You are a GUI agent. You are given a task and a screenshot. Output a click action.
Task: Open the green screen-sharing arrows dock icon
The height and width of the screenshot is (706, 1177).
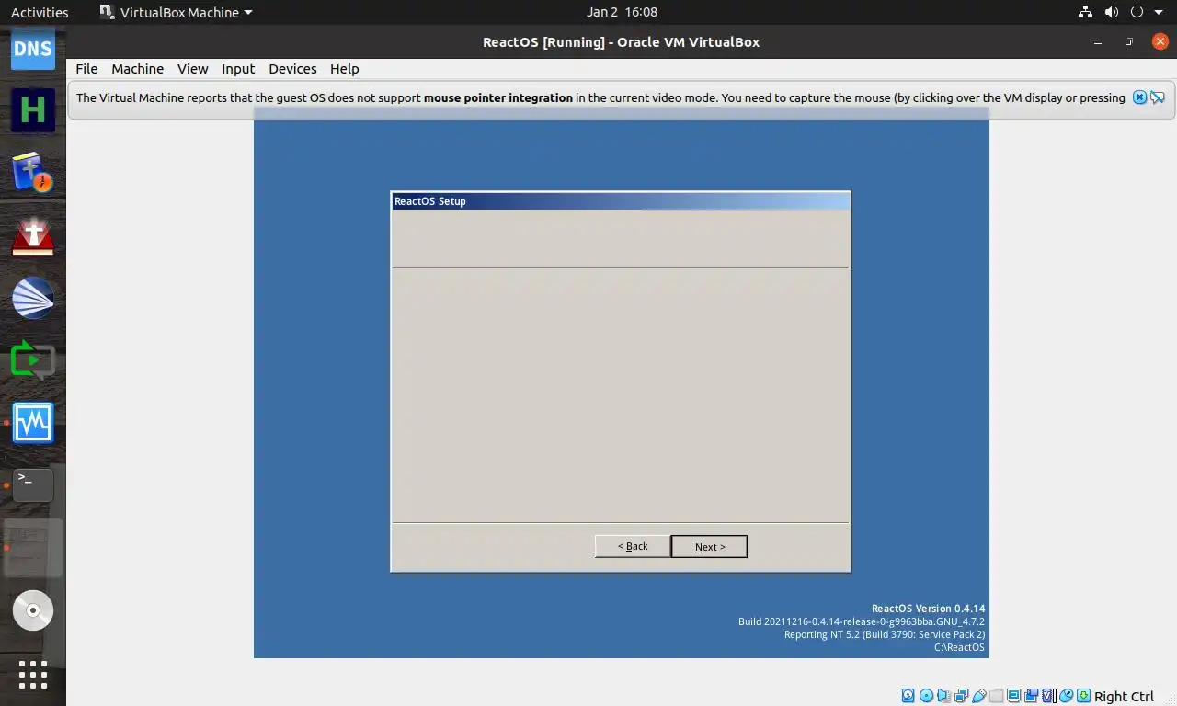click(x=33, y=360)
